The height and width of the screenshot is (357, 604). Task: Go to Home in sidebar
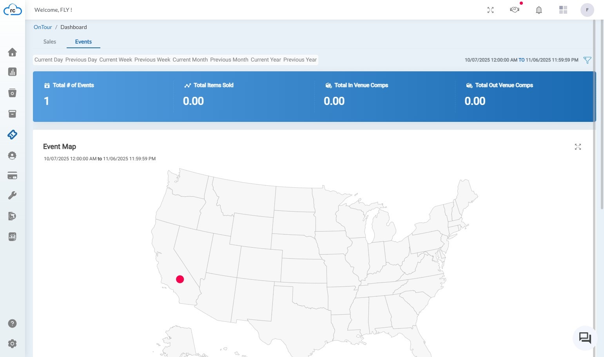click(13, 52)
